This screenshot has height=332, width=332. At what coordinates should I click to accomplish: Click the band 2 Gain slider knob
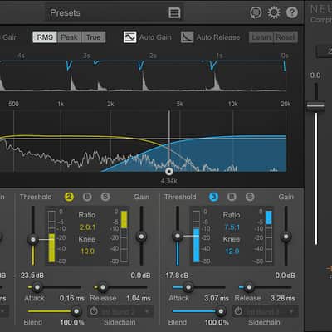pos(142,237)
